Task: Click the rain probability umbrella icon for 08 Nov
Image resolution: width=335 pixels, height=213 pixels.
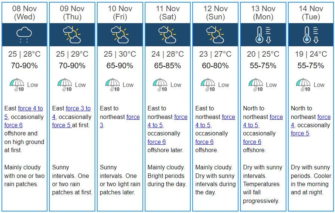Action: 17,85
